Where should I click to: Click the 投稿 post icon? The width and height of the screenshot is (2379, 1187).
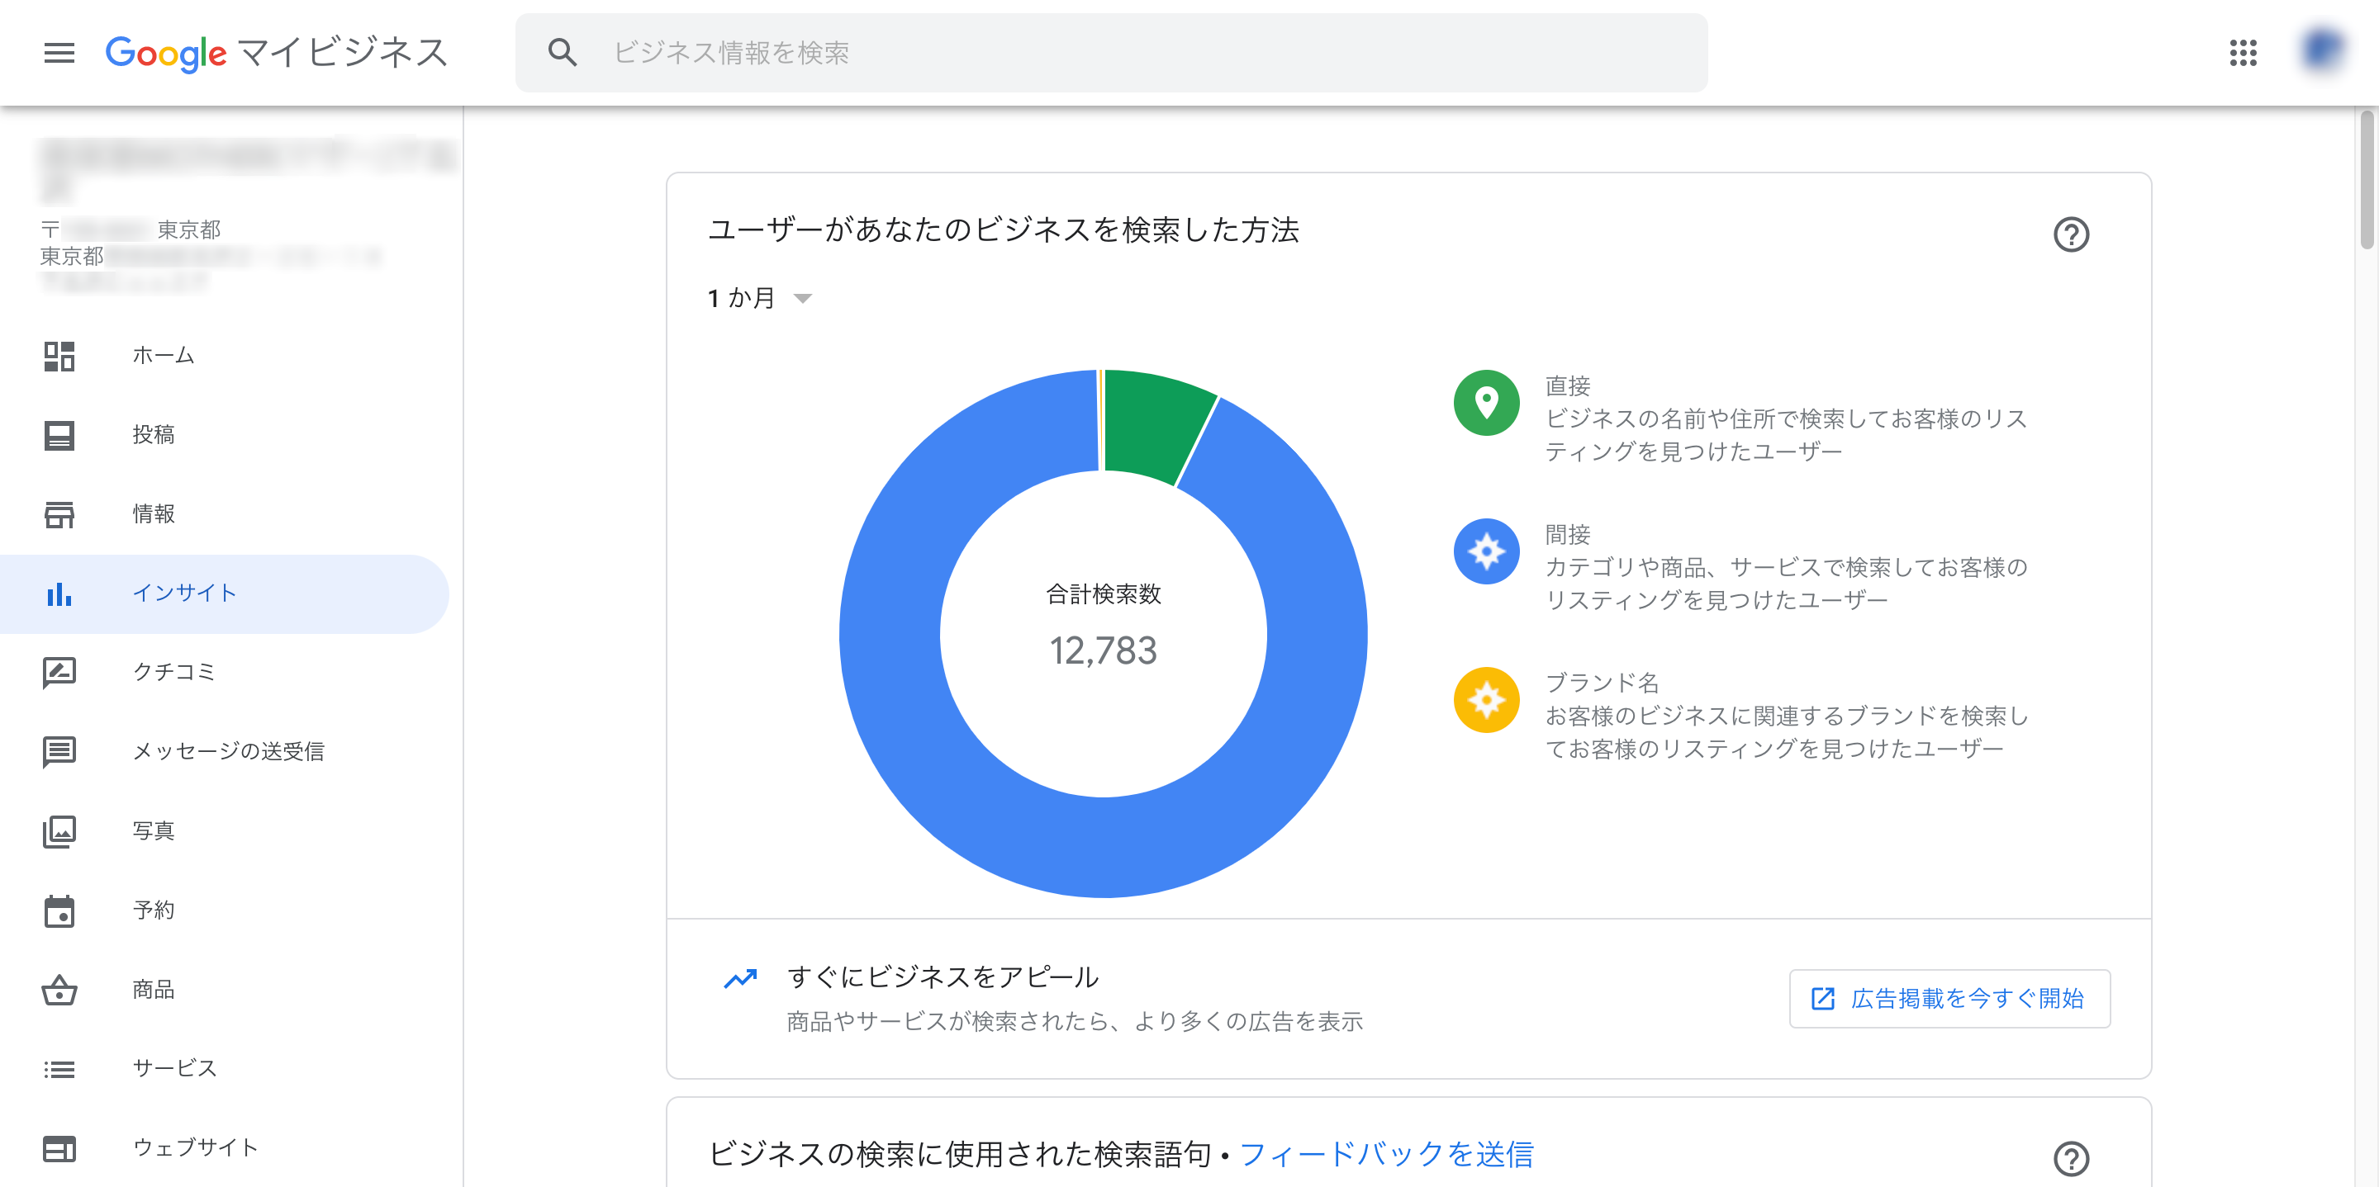pyautogui.click(x=59, y=435)
